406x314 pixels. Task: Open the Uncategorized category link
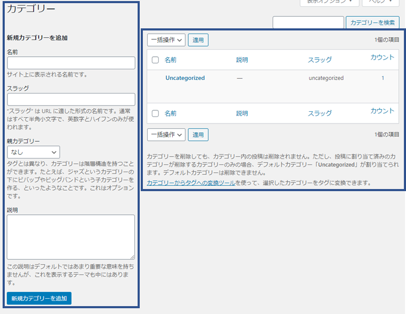click(185, 78)
